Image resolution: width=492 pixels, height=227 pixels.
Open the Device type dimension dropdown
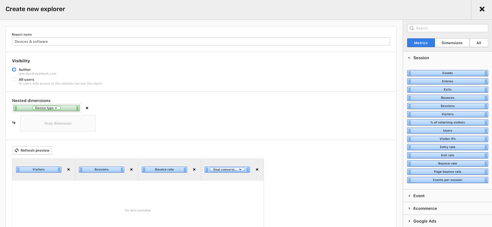47,108
